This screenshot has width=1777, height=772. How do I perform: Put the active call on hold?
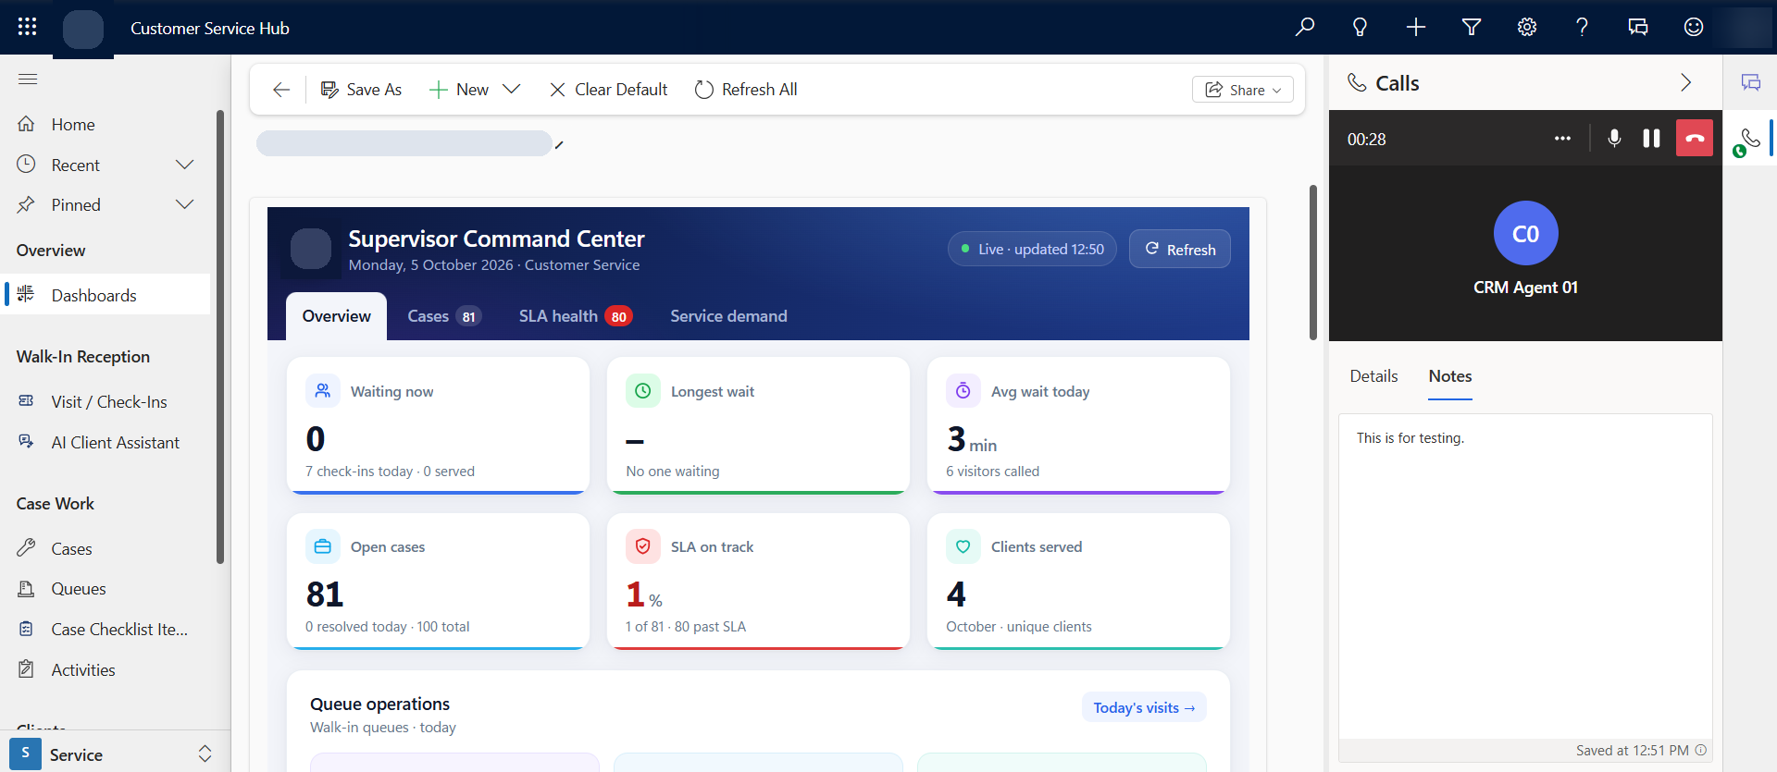[1651, 139]
